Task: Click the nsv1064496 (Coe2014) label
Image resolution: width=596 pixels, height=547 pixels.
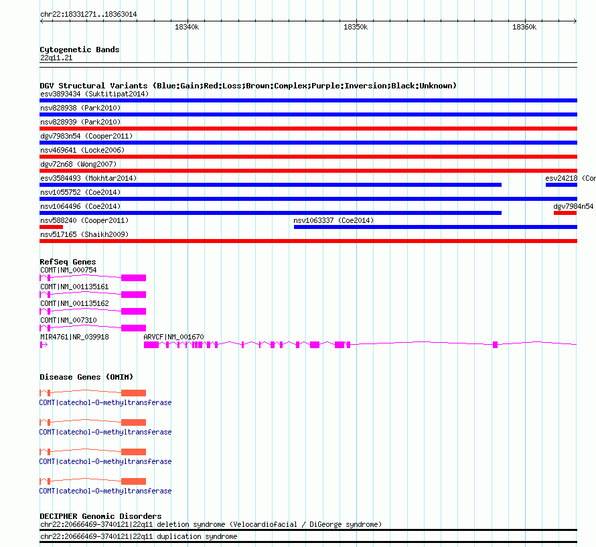Action: (80, 206)
